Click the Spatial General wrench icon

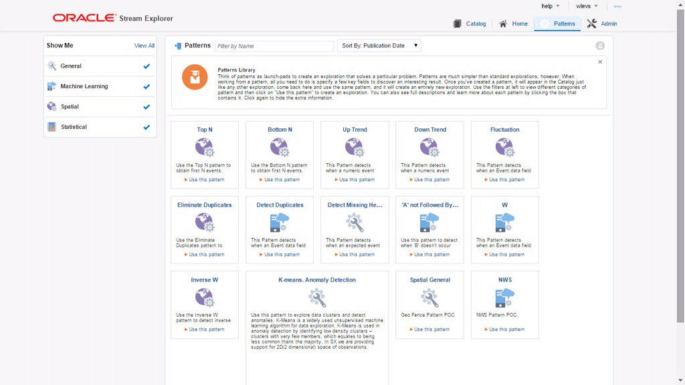point(429,297)
